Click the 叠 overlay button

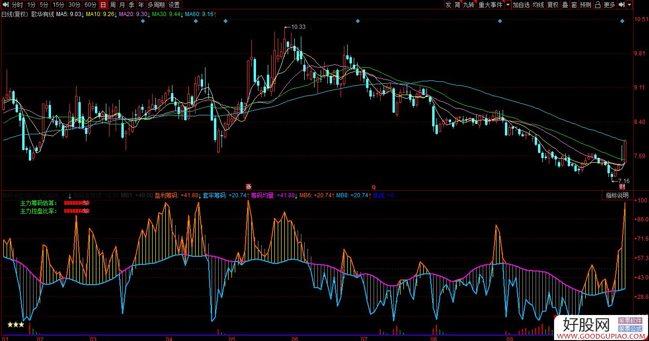(x=565, y=5)
